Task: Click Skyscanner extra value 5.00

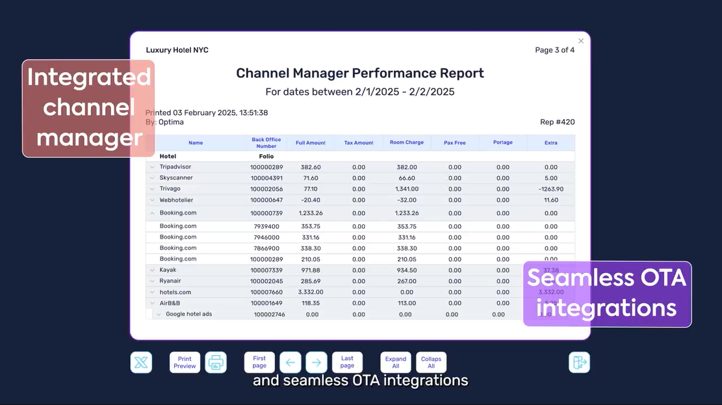Action: tap(550, 178)
